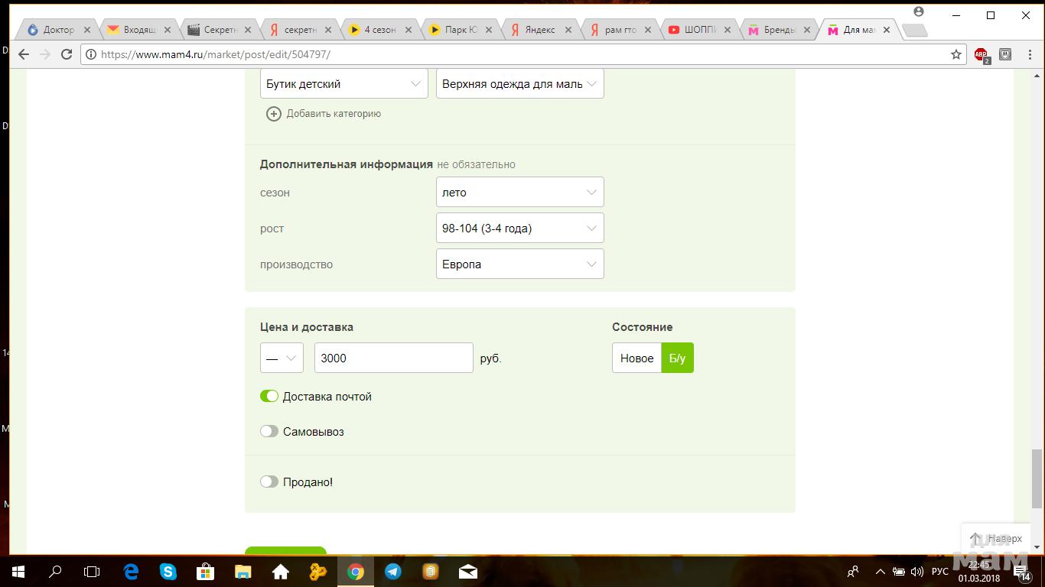Click the plus icon for Добавить категорию
Screen dimensions: 1045x587
[x=273, y=114]
